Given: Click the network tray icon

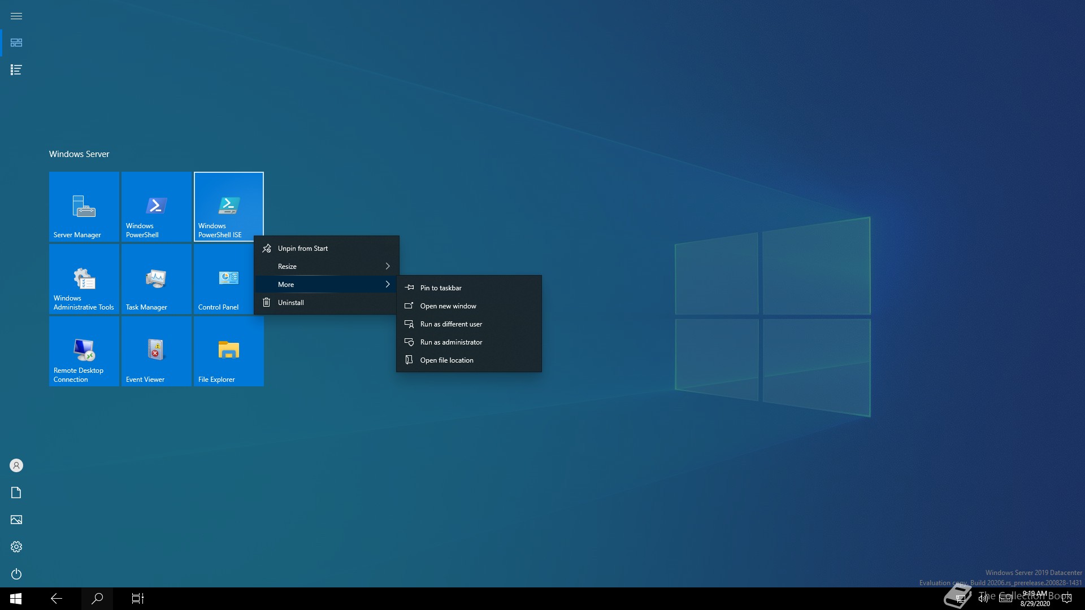Looking at the screenshot, I should pyautogui.click(x=960, y=599).
